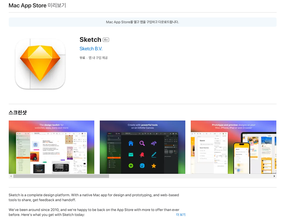
Task: Click the green plus icon in screenshot
Action: [x=131, y=166]
